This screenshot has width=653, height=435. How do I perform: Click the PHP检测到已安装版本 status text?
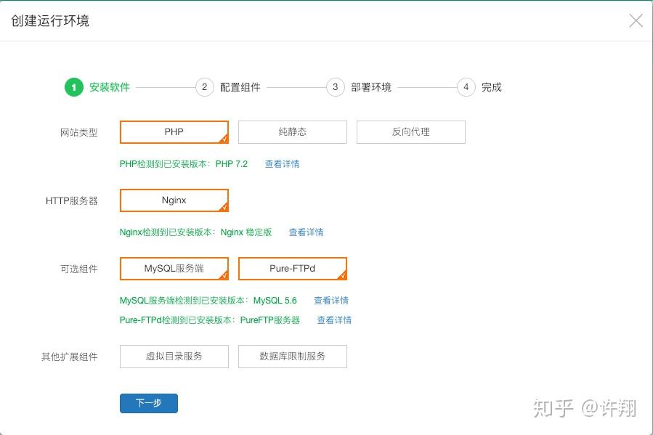184,164
